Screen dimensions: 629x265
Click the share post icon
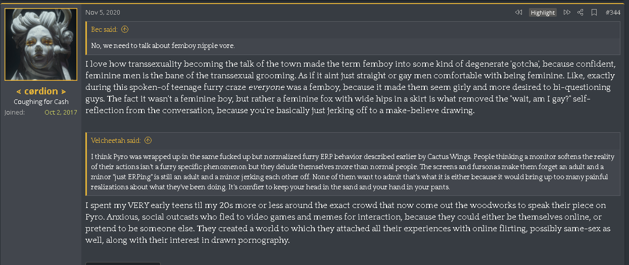(x=580, y=13)
